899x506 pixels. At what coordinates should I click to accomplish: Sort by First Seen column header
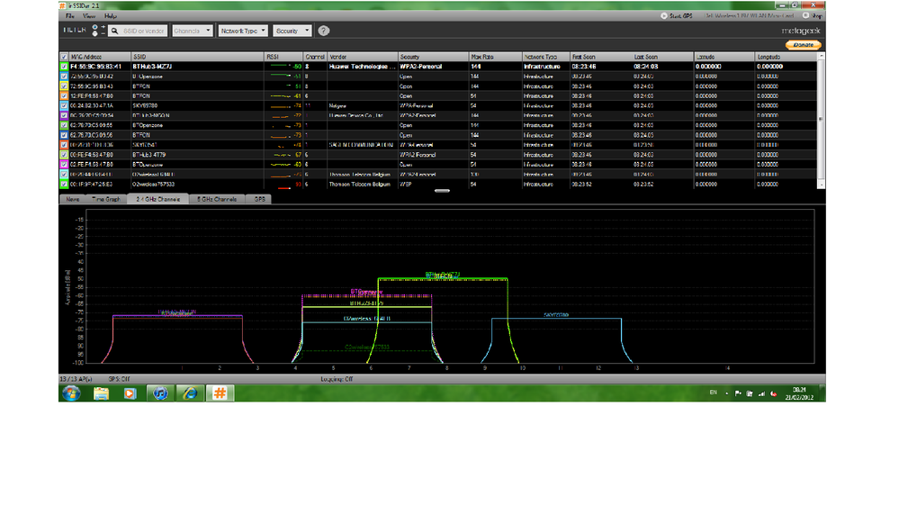601,57
